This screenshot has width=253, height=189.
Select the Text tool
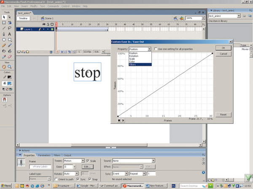(x=10, y=34)
